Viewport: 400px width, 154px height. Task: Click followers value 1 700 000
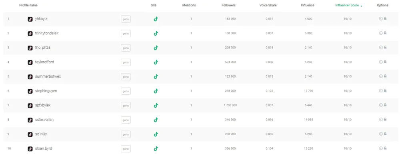[x=230, y=105]
